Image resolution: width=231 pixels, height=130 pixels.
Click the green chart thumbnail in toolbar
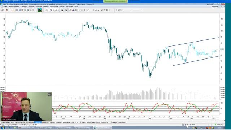[39, 10]
